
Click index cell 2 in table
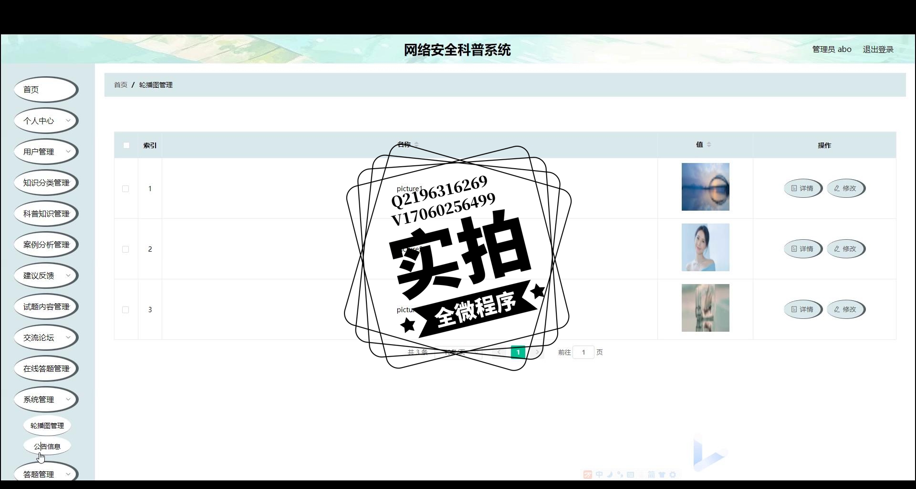coord(150,249)
